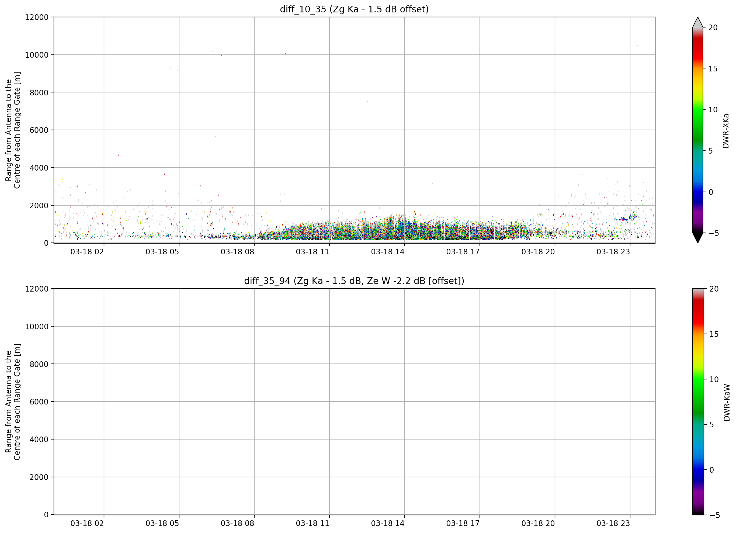Click the 0 tick on the DWR-KaW colorbar
This screenshot has height=533, width=736.
click(712, 470)
